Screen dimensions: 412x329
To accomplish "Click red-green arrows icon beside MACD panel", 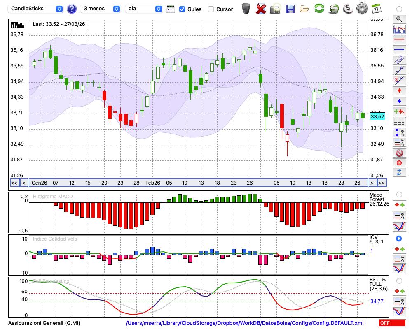I will pos(399,205).
